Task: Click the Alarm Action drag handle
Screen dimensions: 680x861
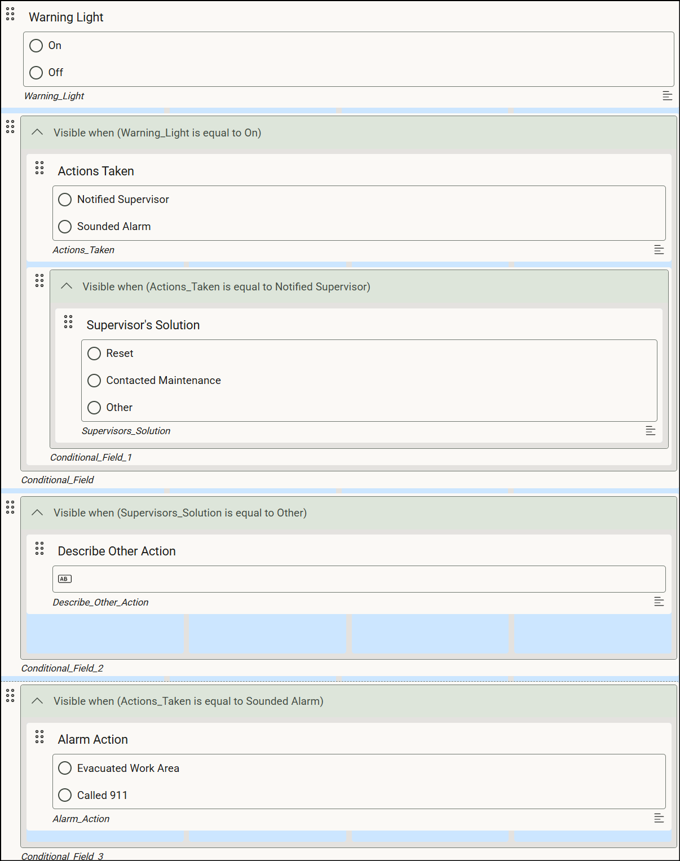Action: (39, 736)
